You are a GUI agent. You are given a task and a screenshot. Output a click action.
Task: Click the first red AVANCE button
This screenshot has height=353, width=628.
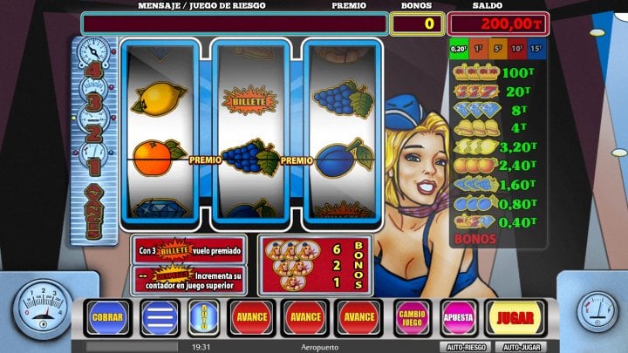point(251,317)
